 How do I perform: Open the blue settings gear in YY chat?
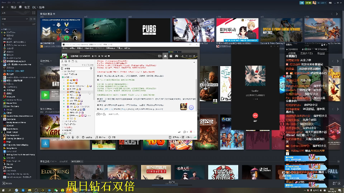tap(191, 108)
